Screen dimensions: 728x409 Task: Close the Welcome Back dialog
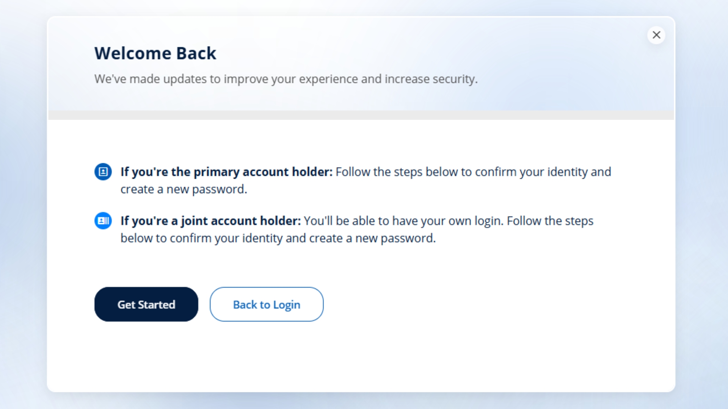(656, 35)
